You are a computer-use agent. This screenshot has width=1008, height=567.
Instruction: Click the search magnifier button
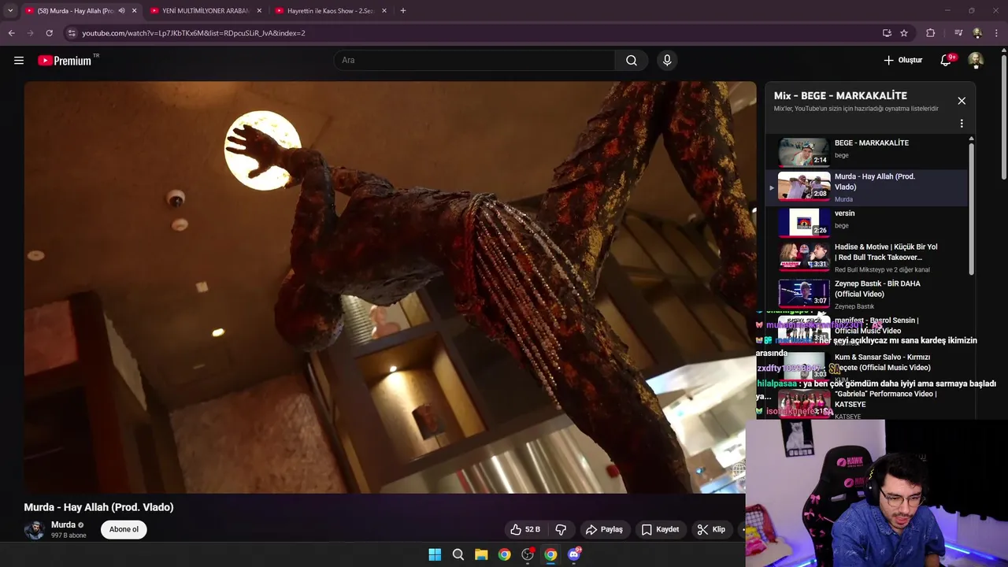[x=632, y=61]
